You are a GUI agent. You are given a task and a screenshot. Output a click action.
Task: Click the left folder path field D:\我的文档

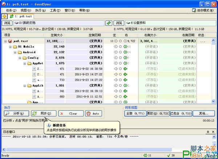(x=59, y=23)
